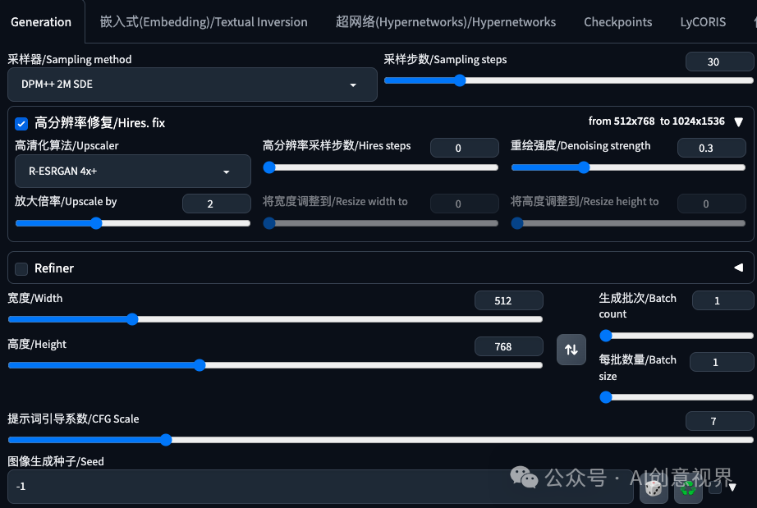Viewport: 757px width, 508px height.
Task: Click the Denoising strength slider
Action: (628, 167)
